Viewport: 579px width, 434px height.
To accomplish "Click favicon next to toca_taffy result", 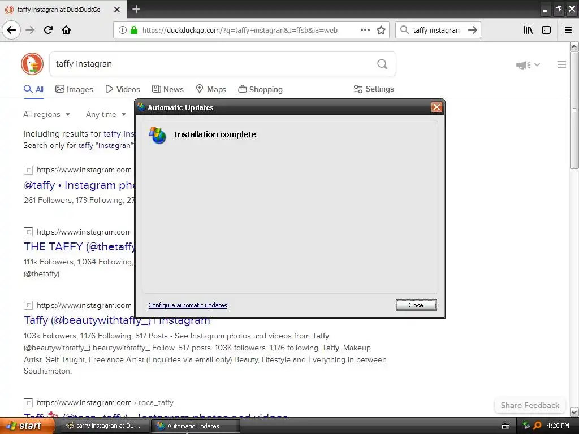I will (28, 402).
